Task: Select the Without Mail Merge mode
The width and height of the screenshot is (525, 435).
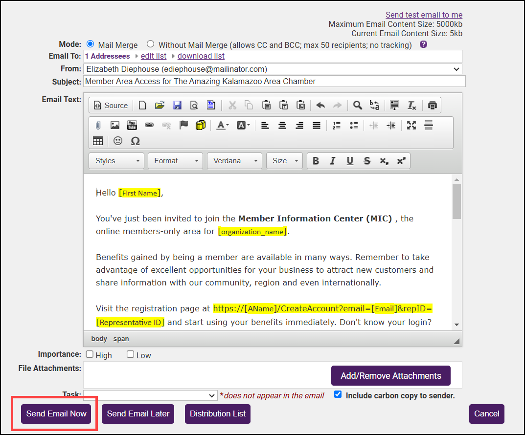Action: coord(151,44)
